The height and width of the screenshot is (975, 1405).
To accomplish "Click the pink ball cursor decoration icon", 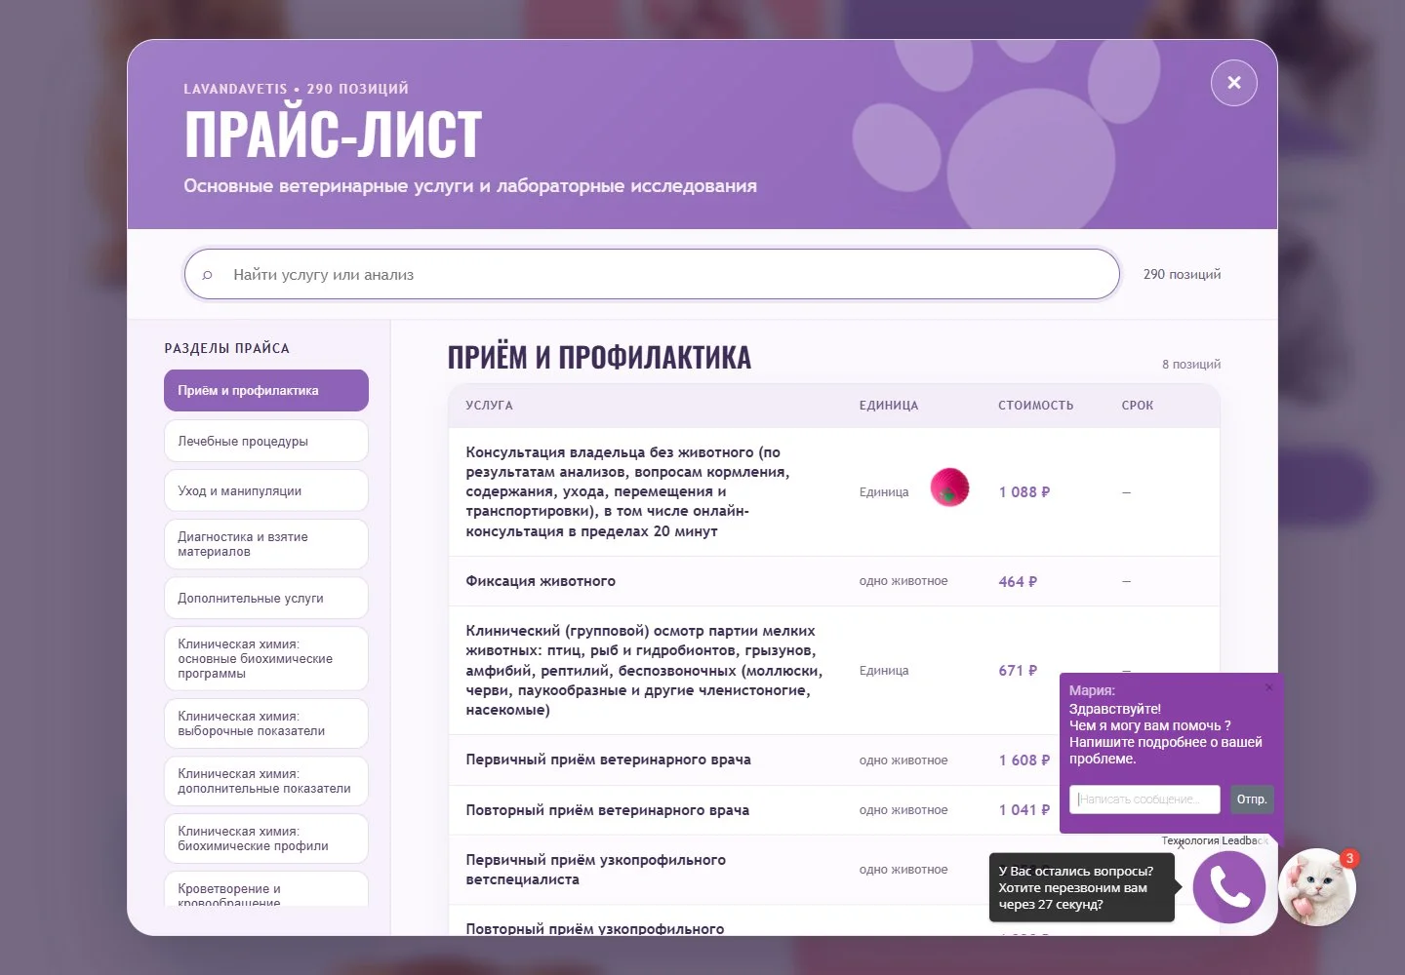I will (x=949, y=487).
